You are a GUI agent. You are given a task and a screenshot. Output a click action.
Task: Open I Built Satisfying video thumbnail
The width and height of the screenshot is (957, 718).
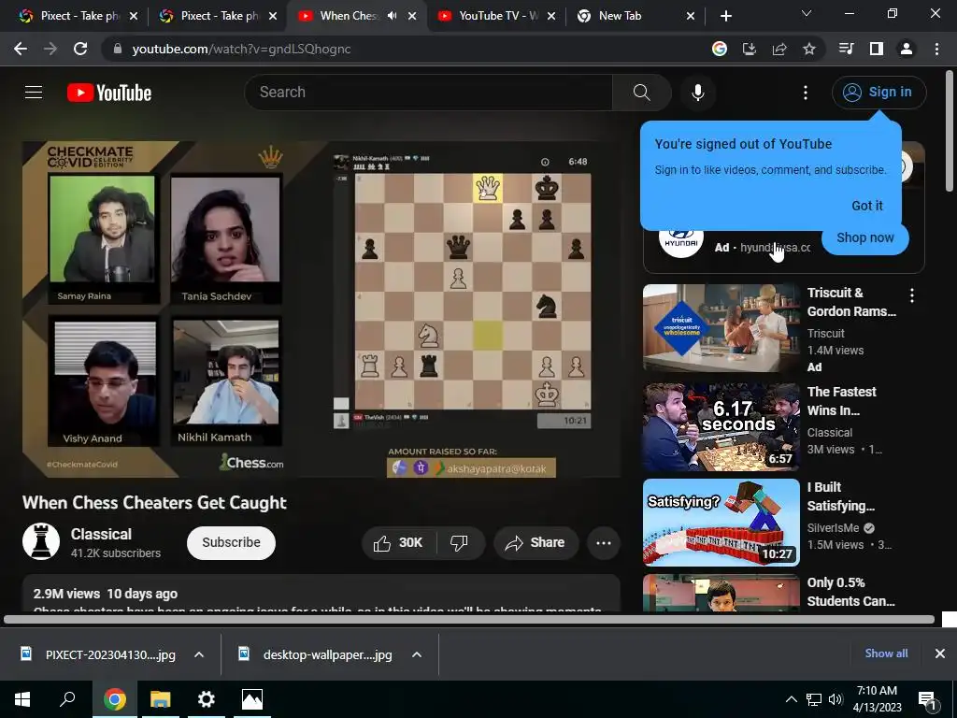pos(721,523)
